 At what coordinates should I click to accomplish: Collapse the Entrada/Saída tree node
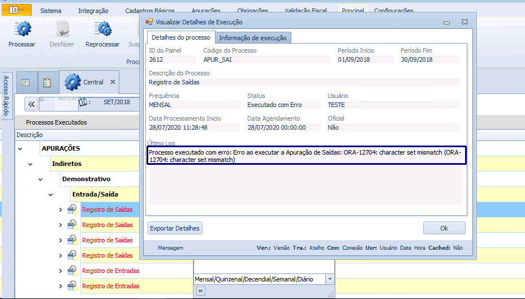tap(51, 194)
